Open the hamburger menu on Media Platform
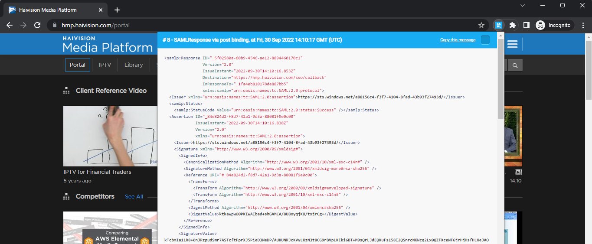 pos(513,44)
